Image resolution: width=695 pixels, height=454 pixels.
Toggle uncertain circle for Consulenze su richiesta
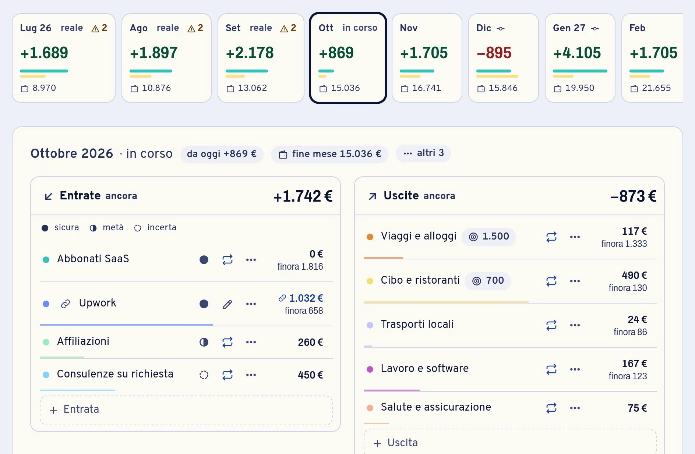point(204,375)
